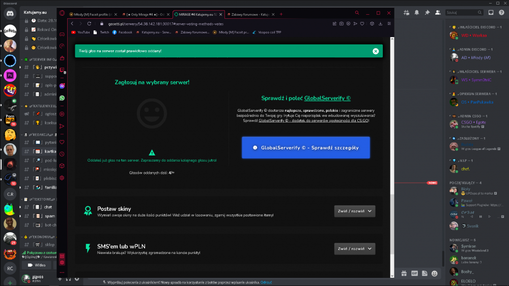Switch to Zabawy forumowe tab
Screen dimensions: 509x286
[250, 14]
